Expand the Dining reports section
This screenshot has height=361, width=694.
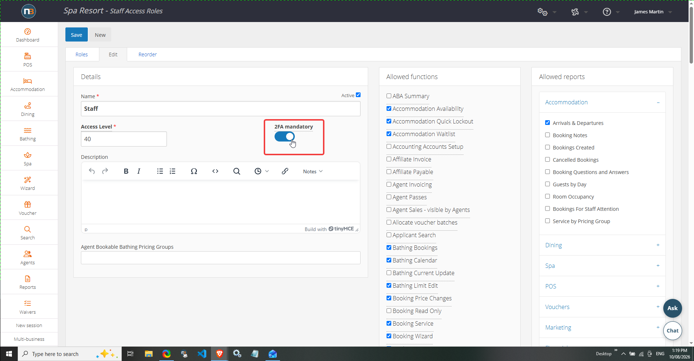pyautogui.click(x=602, y=245)
